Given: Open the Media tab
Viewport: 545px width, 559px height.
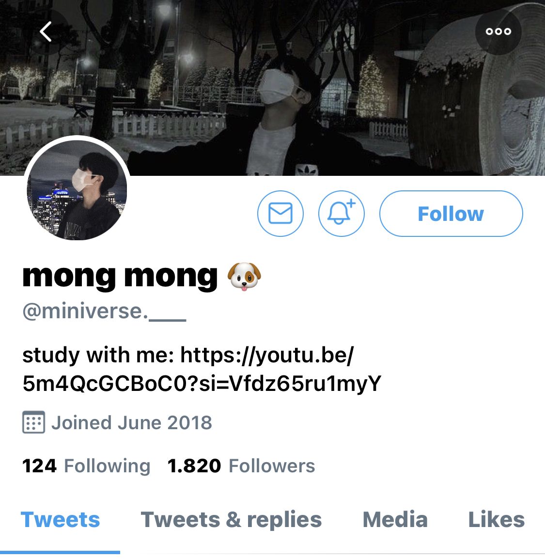Looking at the screenshot, I should (395, 519).
